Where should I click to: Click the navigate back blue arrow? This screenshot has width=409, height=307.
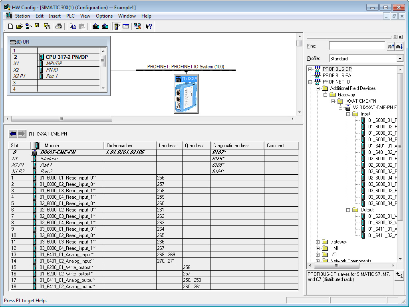point(13,134)
